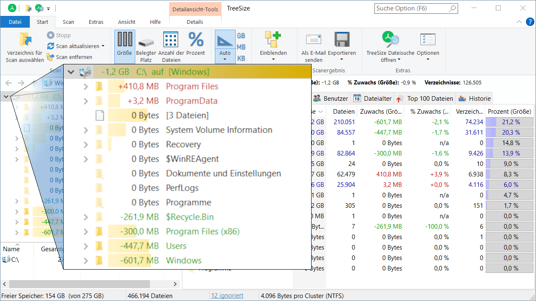
Task: Sort by the Verzeich... column header
Action: click(x=468, y=112)
